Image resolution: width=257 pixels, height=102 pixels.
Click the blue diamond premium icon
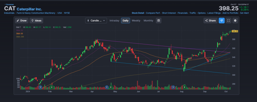tap(222, 21)
